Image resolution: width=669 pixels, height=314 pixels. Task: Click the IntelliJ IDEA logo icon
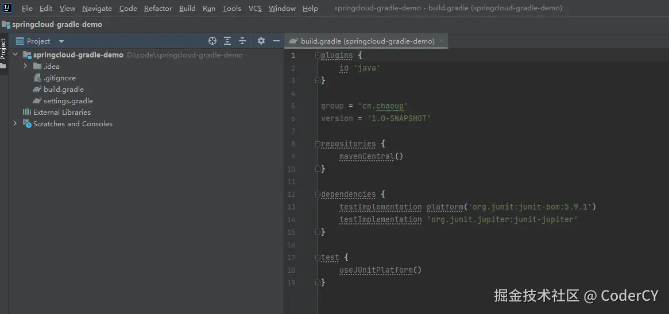[7, 7]
